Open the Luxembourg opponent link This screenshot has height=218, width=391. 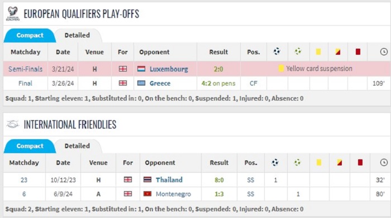pyautogui.click(x=169, y=69)
